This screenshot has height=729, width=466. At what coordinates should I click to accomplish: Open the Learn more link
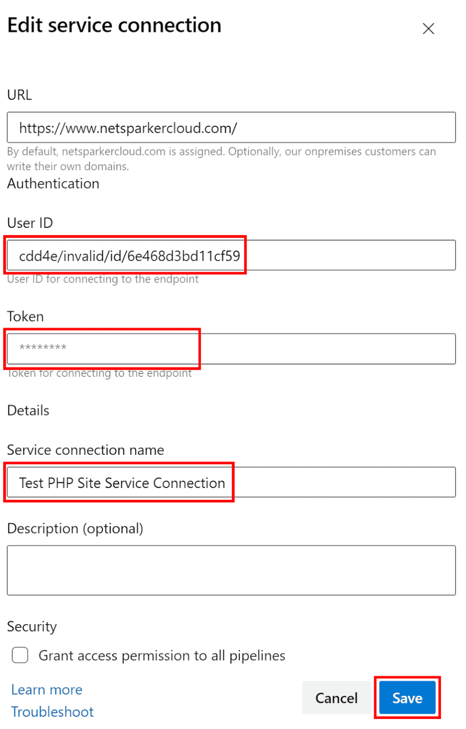click(46, 689)
